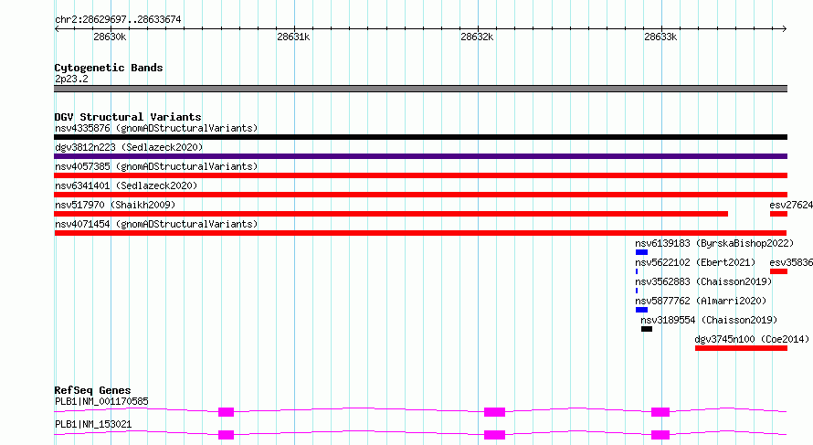Select first exon of PLB1|NM_153021
Screen dimensions: 813x445
point(226,435)
